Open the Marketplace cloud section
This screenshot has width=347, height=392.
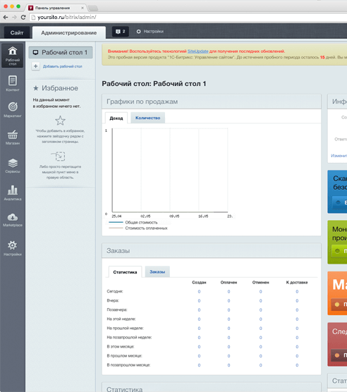(x=13, y=220)
